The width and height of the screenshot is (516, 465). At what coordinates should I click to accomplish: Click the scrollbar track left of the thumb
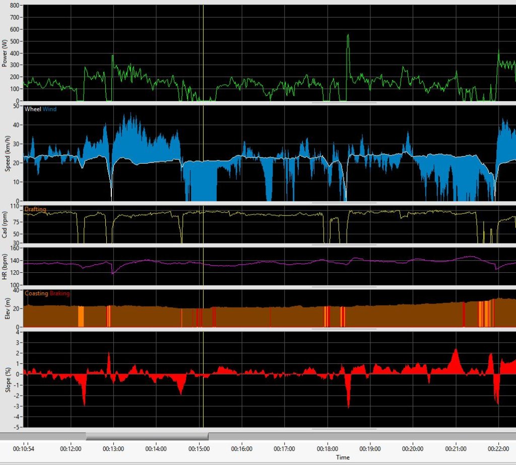coord(42,436)
